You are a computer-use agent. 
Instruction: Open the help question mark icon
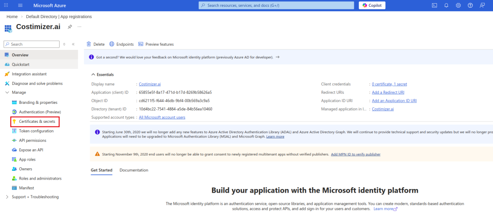(x=470, y=5)
